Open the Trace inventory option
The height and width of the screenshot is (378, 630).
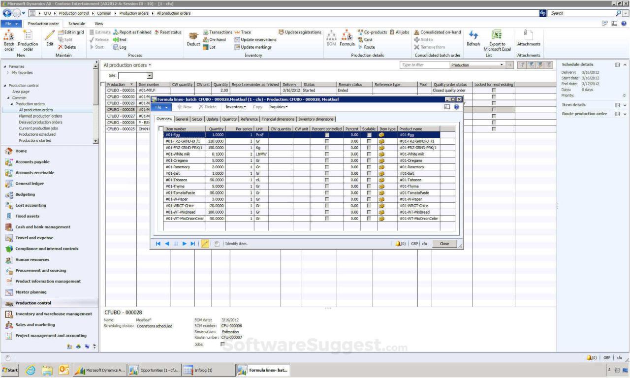243,32
